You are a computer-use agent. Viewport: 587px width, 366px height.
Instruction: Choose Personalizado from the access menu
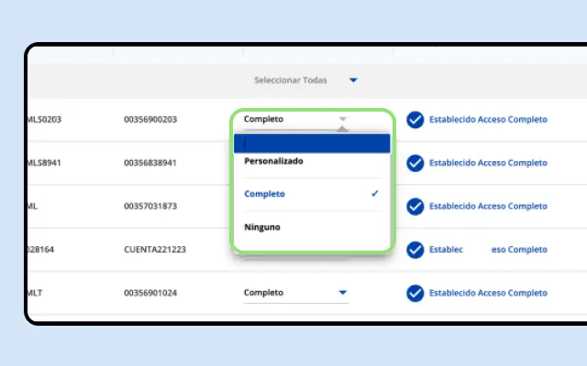[x=273, y=161]
